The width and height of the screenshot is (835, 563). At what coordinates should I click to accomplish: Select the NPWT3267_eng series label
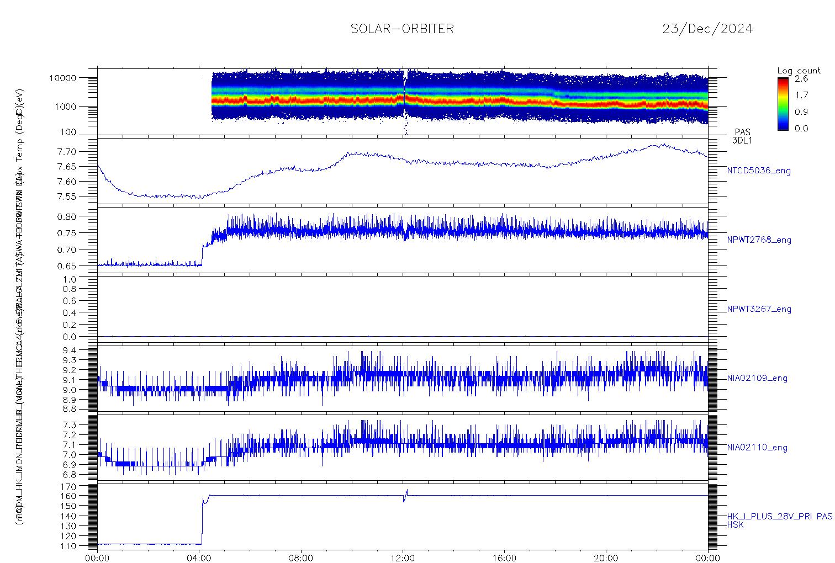(x=759, y=309)
